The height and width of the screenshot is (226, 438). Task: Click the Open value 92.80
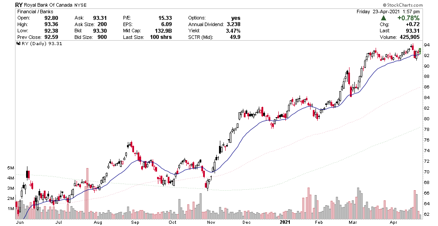point(51,18)
